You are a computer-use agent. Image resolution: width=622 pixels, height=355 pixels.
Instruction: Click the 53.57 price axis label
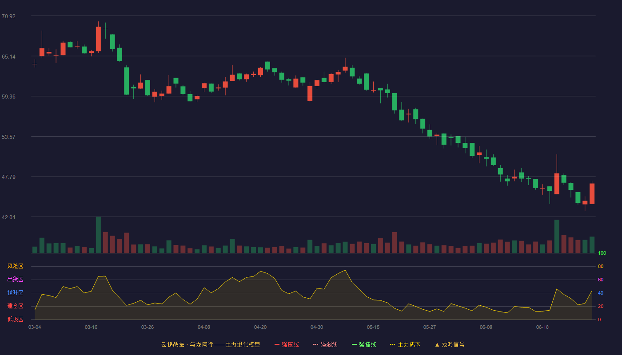(x=8, y=137)
